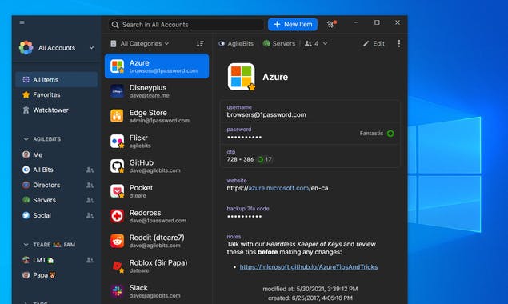This screenshot has height=304, width=508.
Task: Click the Servers vault breadcrumb
Action: [279, 43]
